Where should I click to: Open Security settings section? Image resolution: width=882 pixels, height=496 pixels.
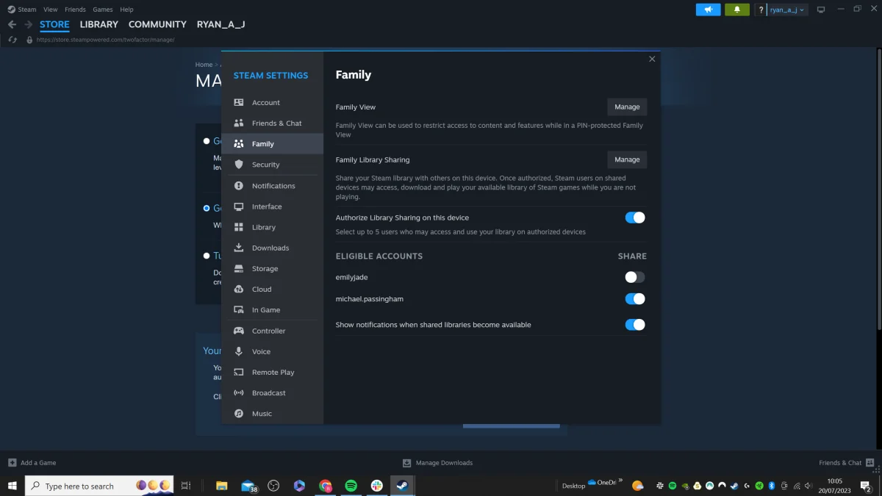pyautogui.click(x=265, y=165)
